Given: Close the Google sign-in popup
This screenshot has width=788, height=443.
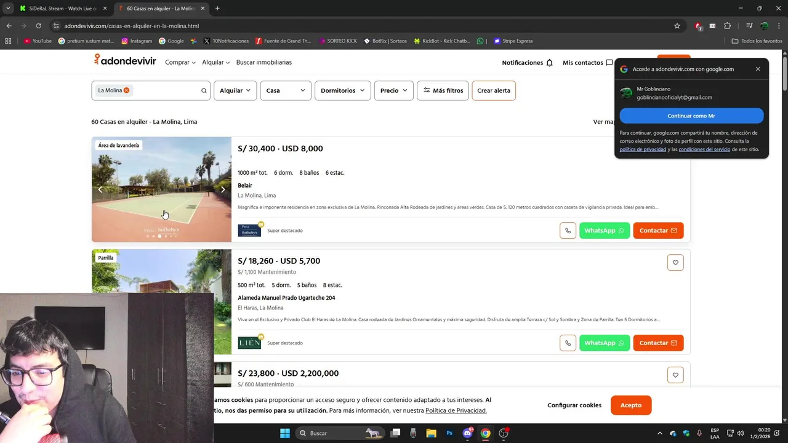Looking at the screenshot, I should [x=758, y=69].
